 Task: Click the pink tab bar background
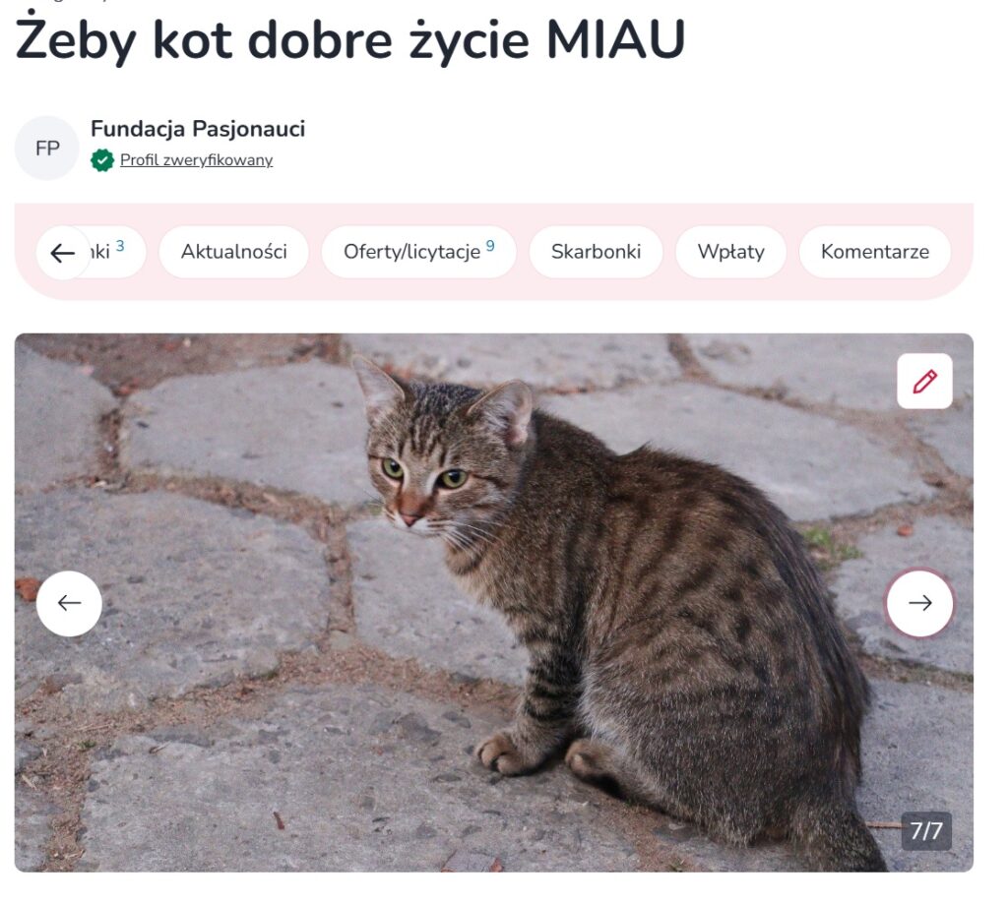pos(494,289)
